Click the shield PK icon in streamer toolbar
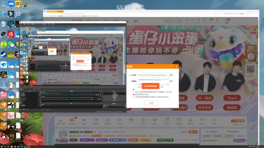This screenshot has width=264, height=148. 155,120
